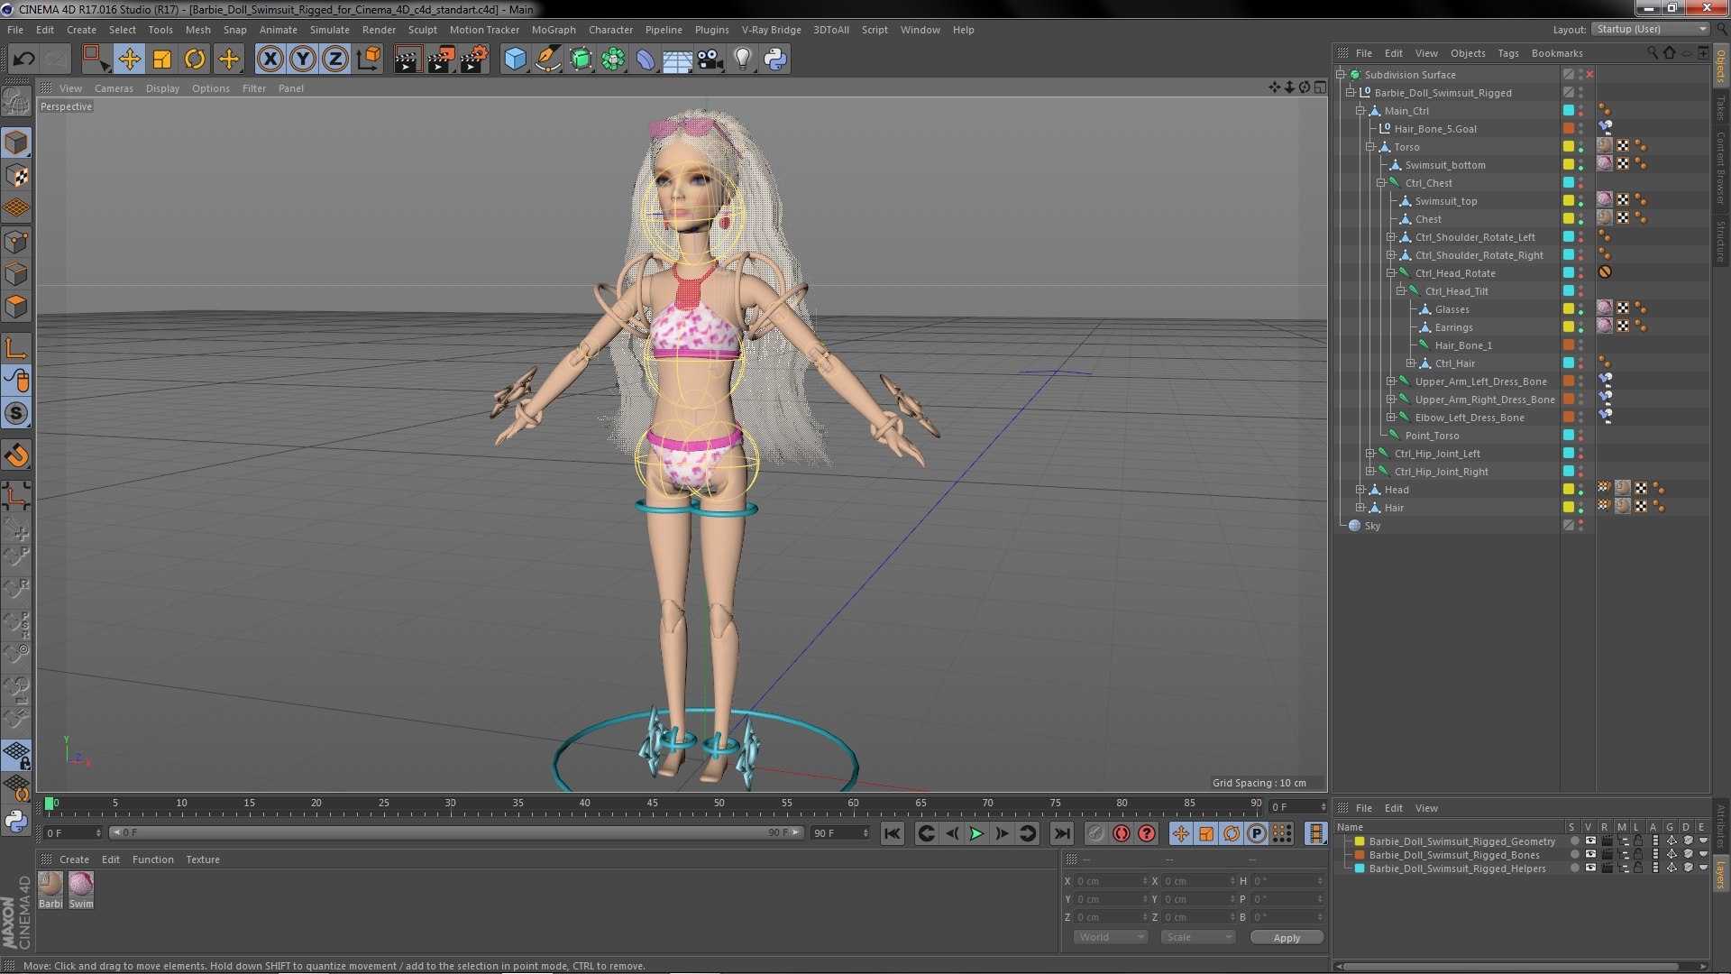Collapse the Ctrl_Chest tree node
1731x974 pixels.
pyautogui.click(x=1380, y=183)
